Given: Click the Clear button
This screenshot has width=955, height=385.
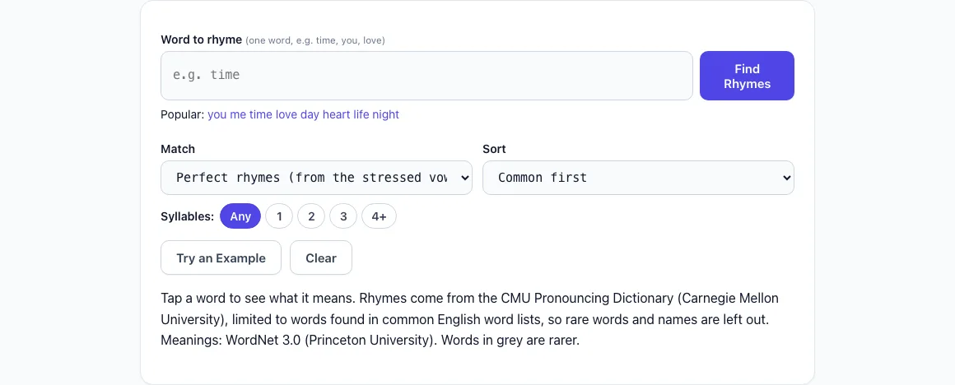Looking at the screenshot, I should click(321, 257).
